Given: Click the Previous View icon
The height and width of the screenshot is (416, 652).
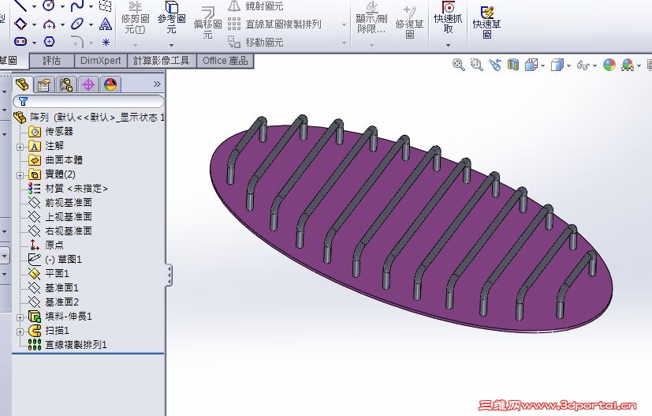Looking at the screenshot, I should click(x=495, y=65).
